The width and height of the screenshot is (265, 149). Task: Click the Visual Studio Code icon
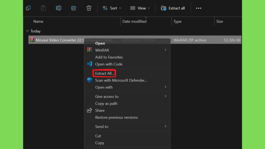point(90,64)
